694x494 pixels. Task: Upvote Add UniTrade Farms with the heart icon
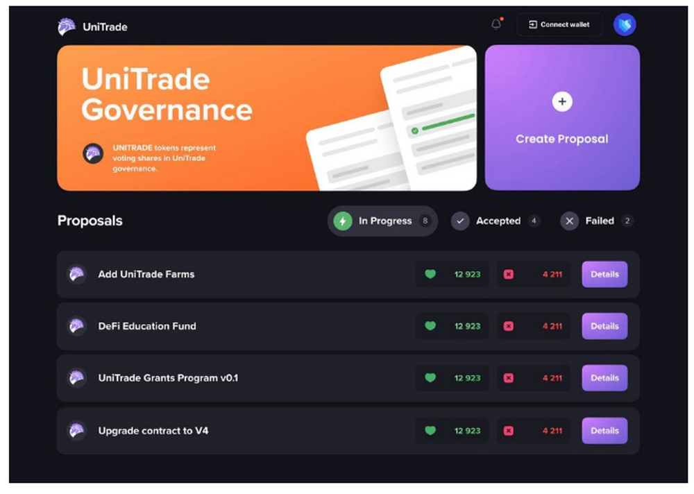click(431, 274)
